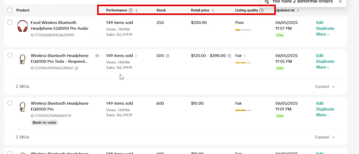The width and height of the screenshot is (359, 154).
Task: Sort by Updated on column arrows
Action: click(x=298, y=10)
